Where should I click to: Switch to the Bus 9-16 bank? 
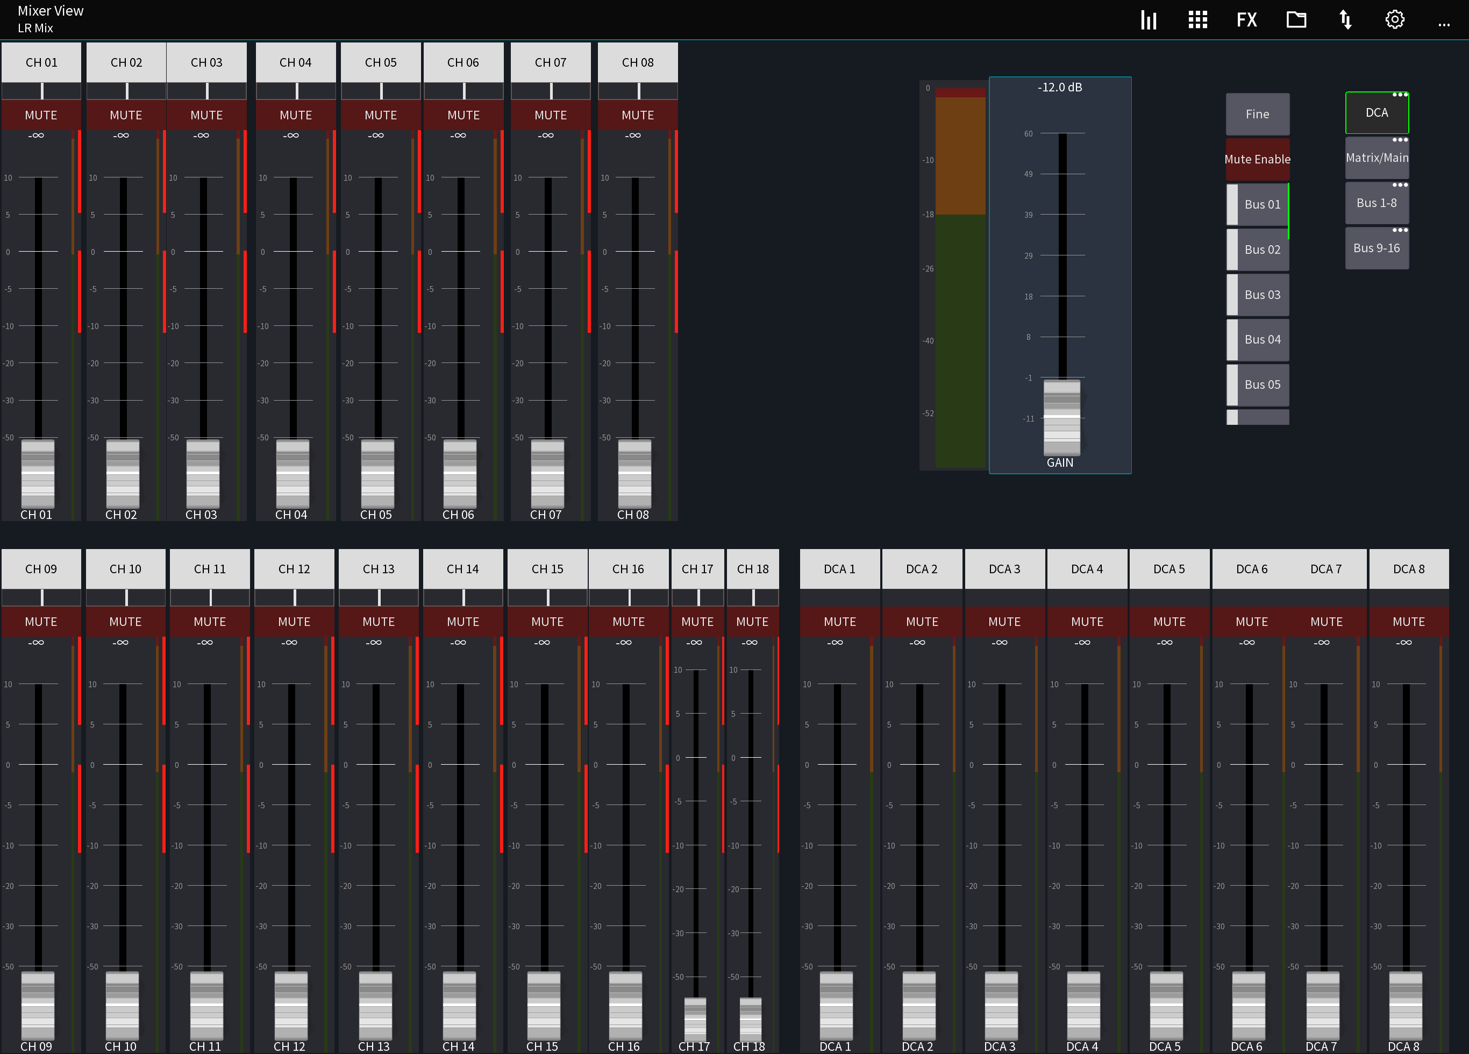[1377, 247]
